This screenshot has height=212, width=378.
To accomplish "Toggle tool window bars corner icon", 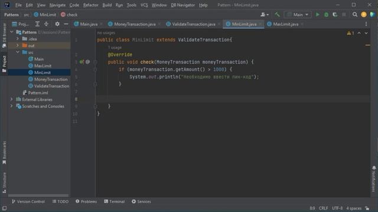I will click(x=4, y=208).
